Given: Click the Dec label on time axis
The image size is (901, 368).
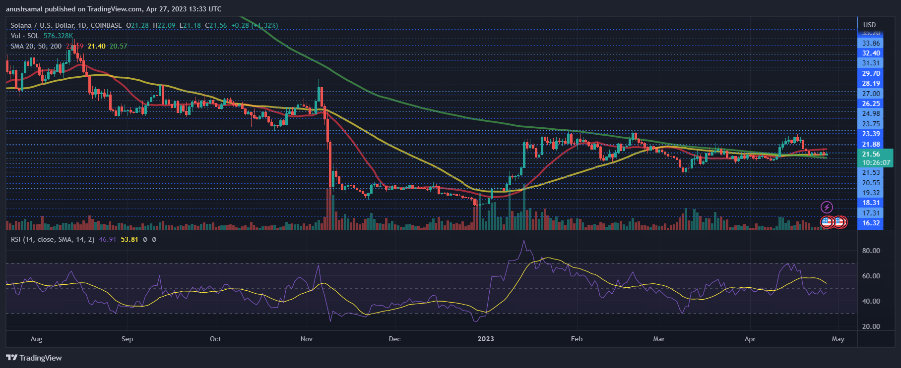Looking at the screenshot, I should 394,339.
